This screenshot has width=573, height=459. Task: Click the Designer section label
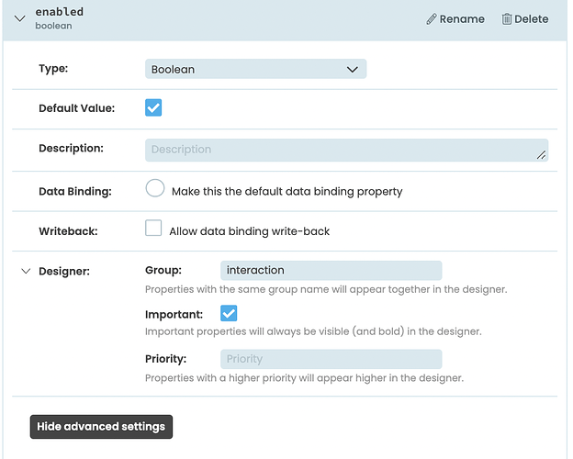[63, 271]
